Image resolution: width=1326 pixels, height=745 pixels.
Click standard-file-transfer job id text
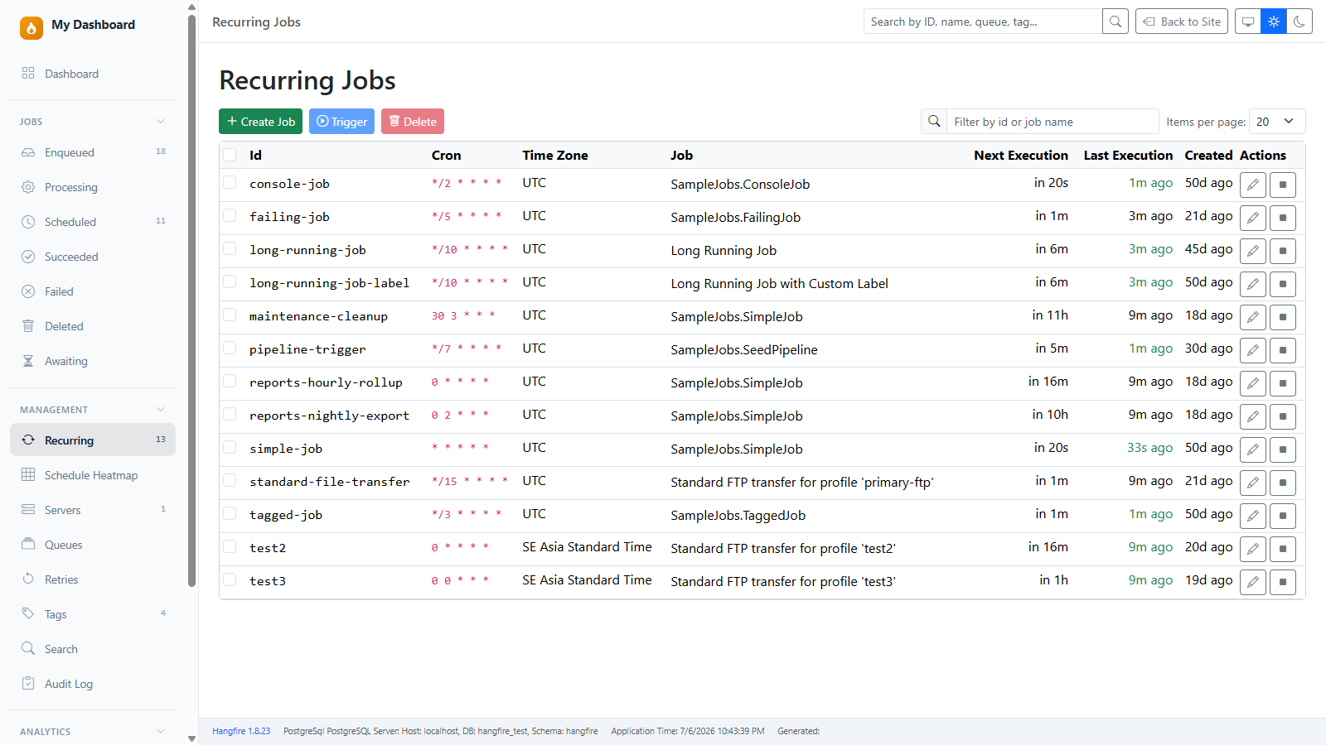330,482
